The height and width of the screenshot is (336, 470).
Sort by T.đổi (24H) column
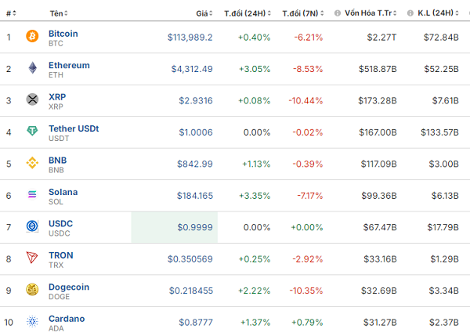pos(248,13)
